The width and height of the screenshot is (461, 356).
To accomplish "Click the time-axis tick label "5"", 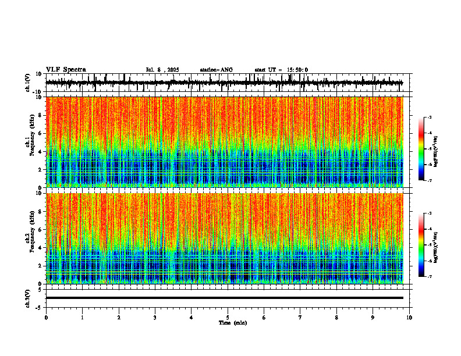I will (x=228, y=318).
